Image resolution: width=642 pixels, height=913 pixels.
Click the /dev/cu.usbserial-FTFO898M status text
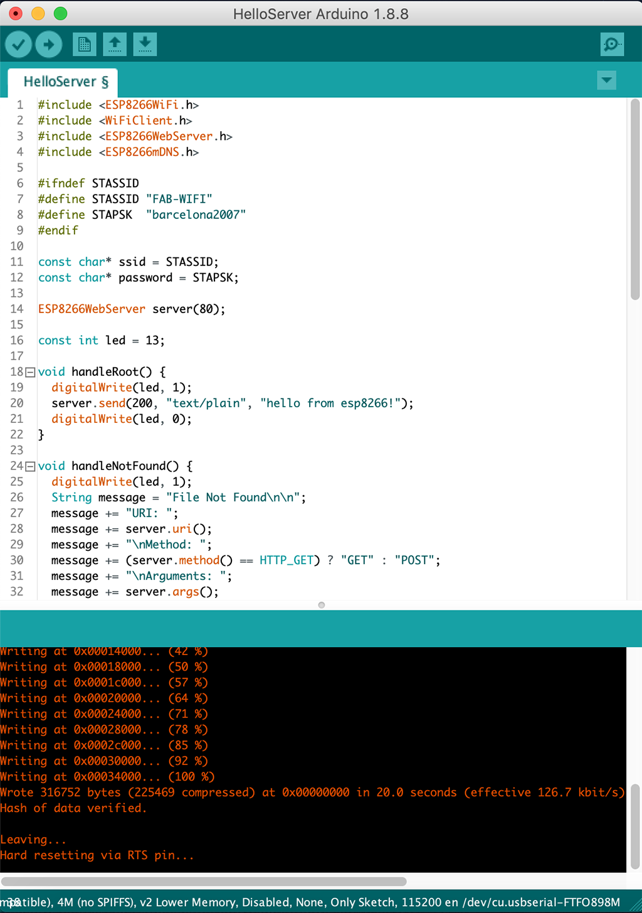click(541, 902)
